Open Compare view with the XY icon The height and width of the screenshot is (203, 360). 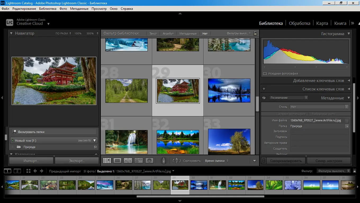128,160
